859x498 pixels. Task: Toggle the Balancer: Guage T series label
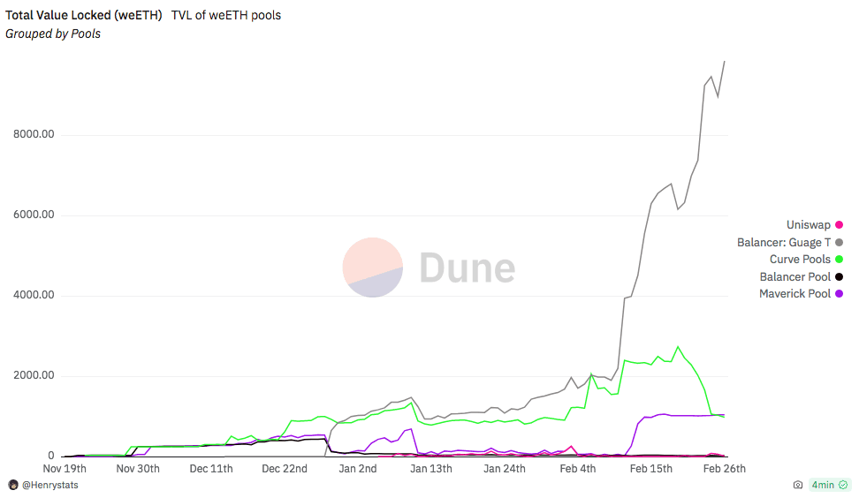[784, 242]
